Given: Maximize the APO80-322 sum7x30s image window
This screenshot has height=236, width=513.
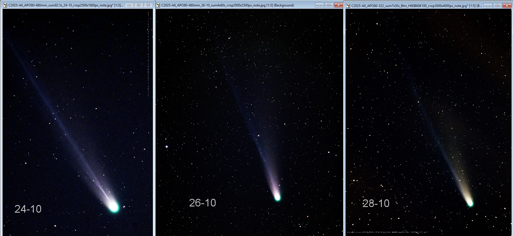Looking at the screenshot, I should coord(497,6).
